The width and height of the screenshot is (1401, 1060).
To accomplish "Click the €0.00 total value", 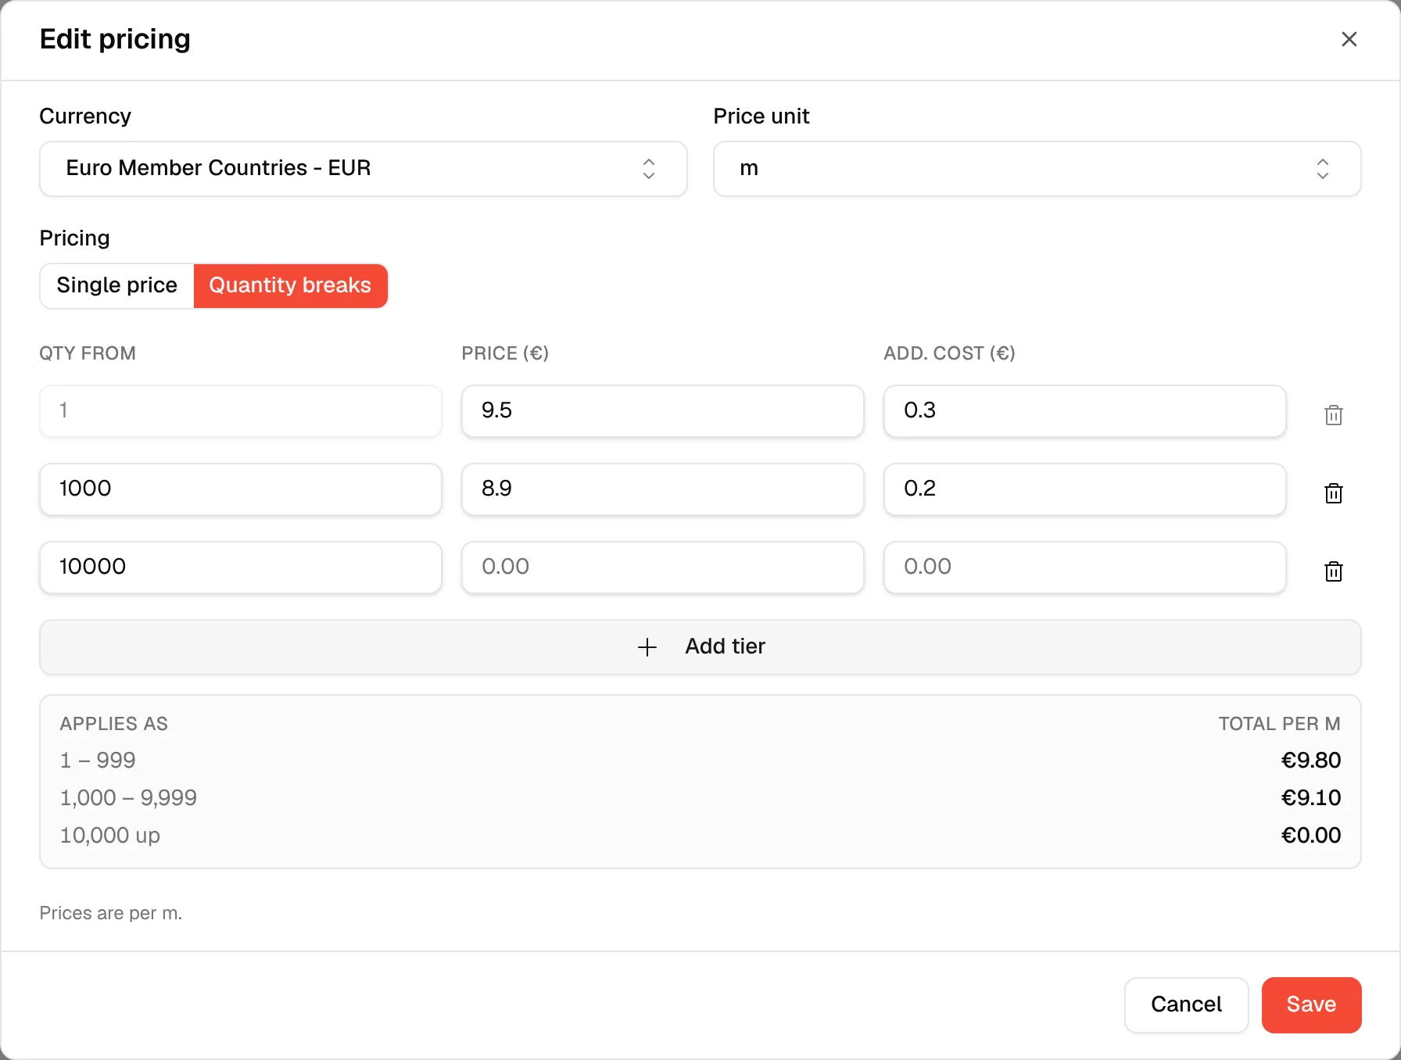I will [x=1311, y=835].
